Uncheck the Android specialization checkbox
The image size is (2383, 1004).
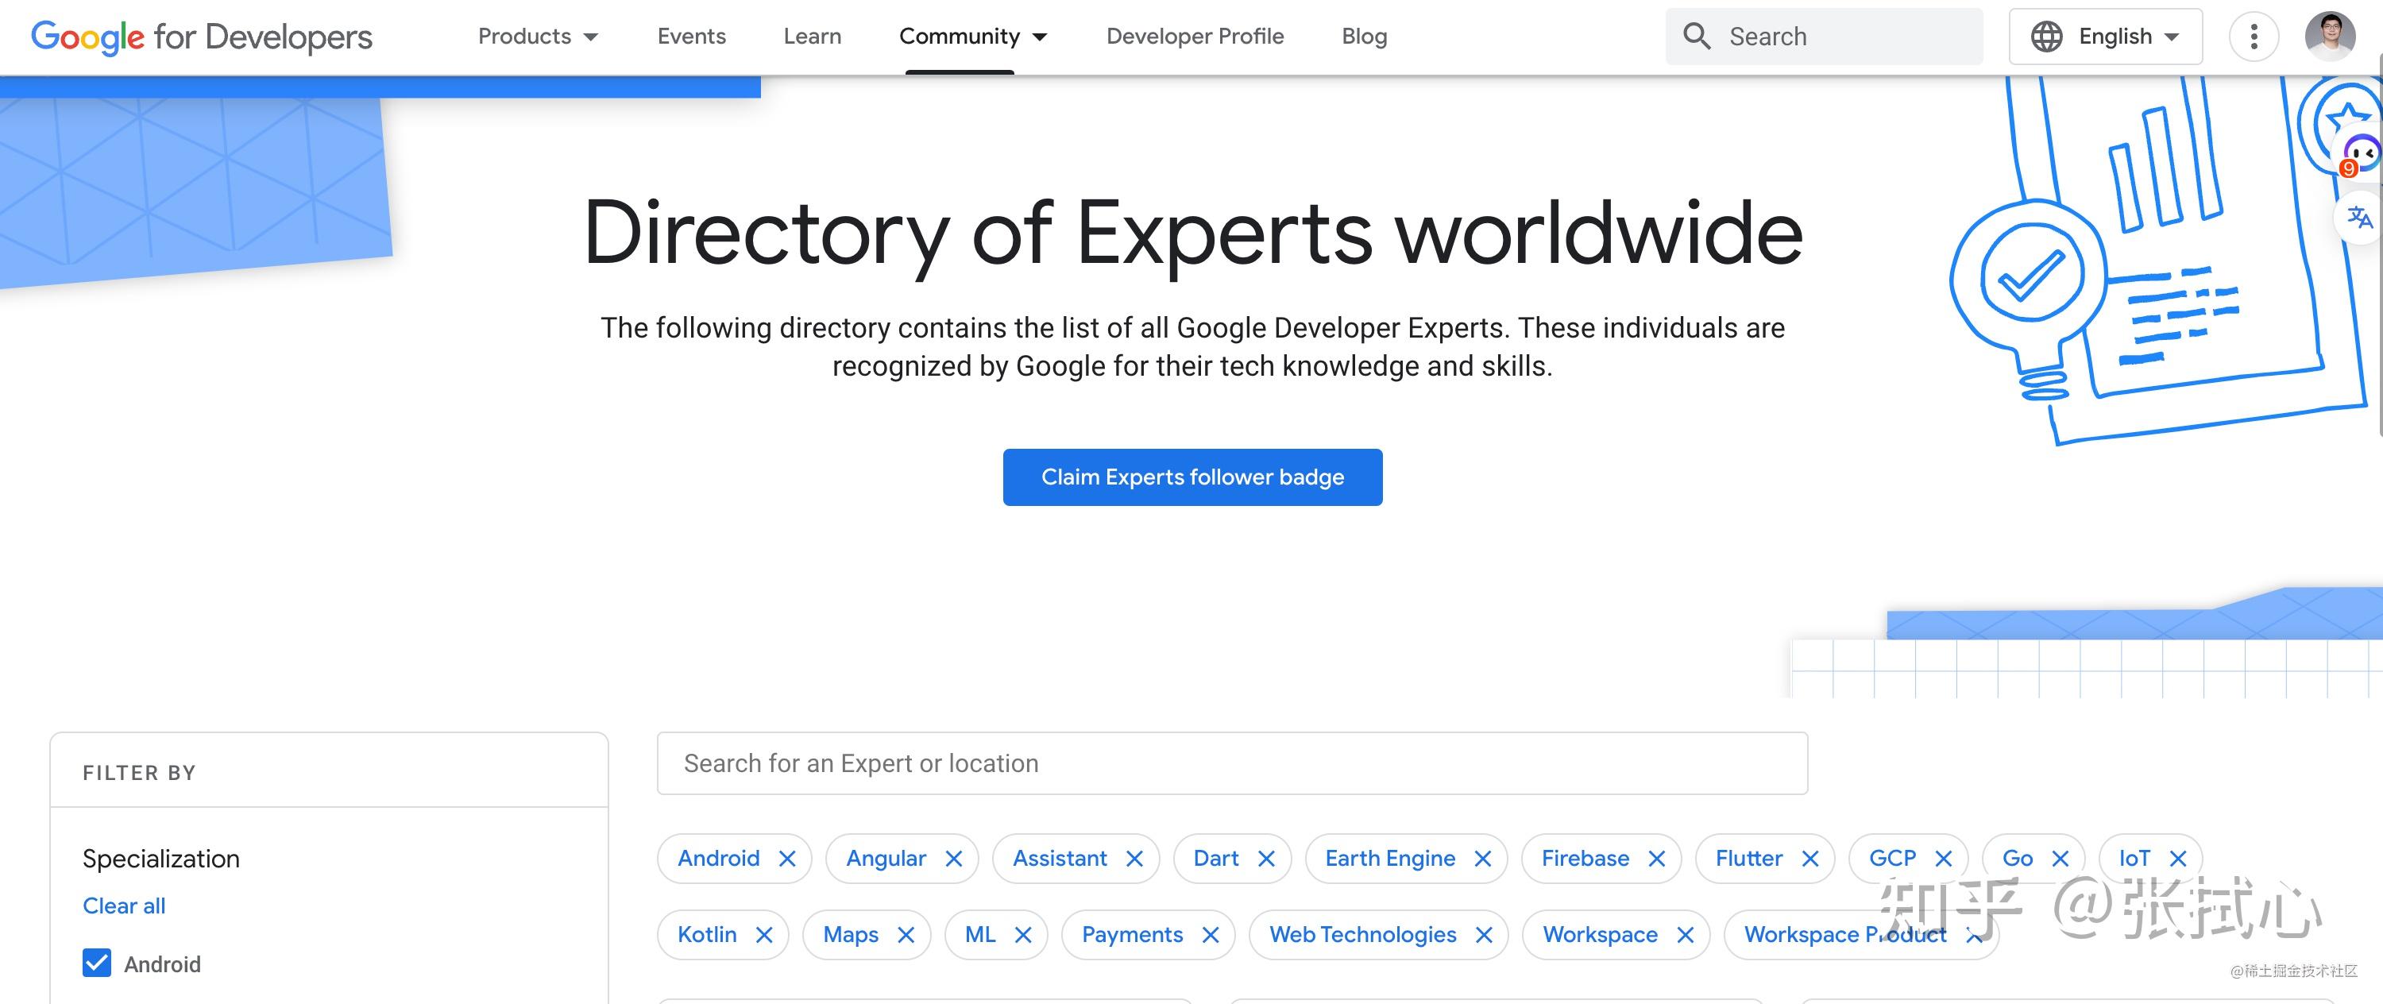(x=97, y=963)
